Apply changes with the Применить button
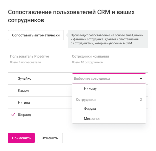156x151 pixels. point(21,138)
